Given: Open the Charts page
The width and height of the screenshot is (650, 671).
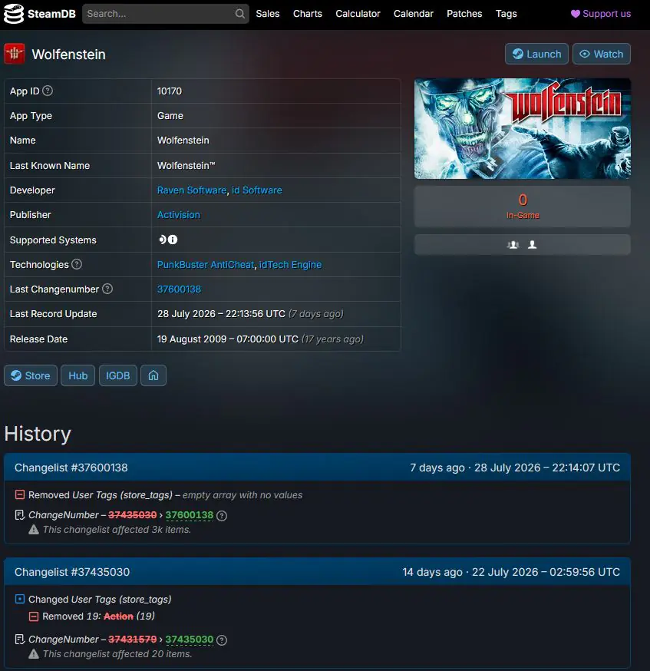Looking at the screenshot, I should point(308,14).
